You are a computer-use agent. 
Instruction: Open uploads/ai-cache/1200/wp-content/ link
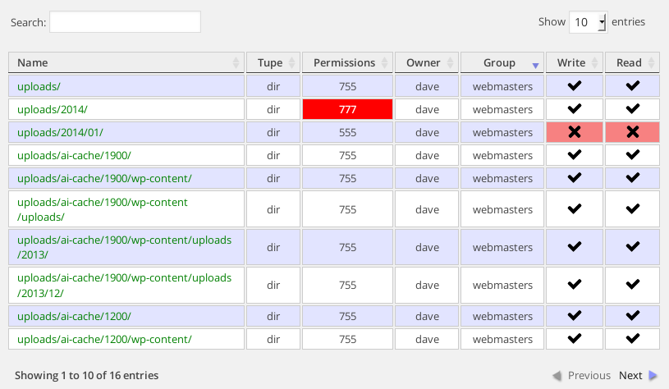[x=104, y=339]
